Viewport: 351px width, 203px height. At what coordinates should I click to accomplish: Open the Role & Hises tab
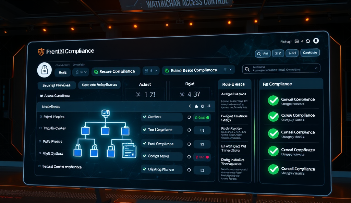pyautogui.click(x=233, y=84)
